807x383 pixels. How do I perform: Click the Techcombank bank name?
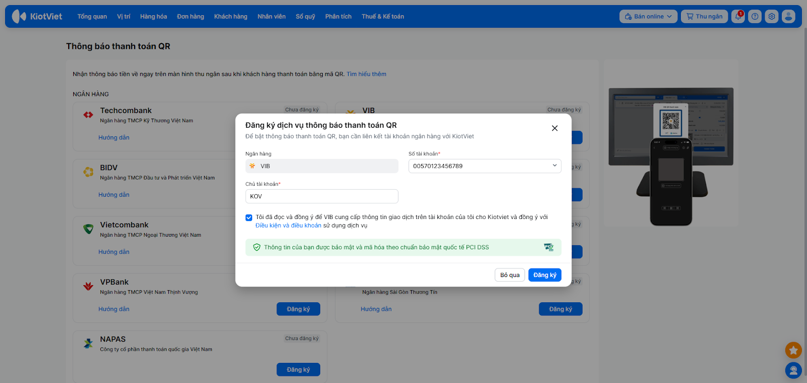tap(126, 111)
